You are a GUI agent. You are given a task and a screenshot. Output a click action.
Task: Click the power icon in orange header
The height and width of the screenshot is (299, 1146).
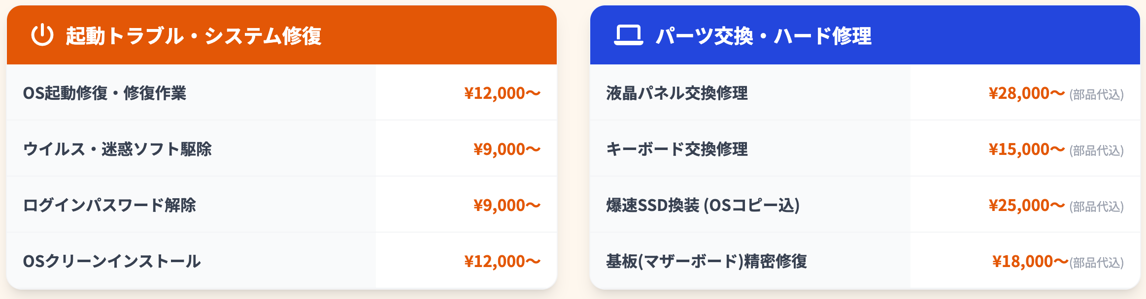(x=42, y=35)
